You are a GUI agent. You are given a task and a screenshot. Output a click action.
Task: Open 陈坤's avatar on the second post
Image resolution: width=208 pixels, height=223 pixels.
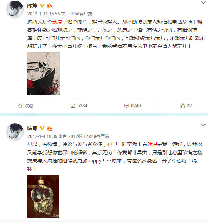[15, 132]
